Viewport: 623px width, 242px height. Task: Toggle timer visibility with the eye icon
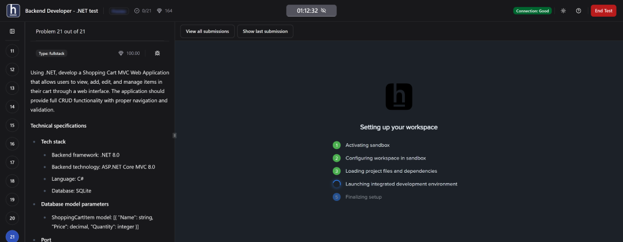pos(324,11)
